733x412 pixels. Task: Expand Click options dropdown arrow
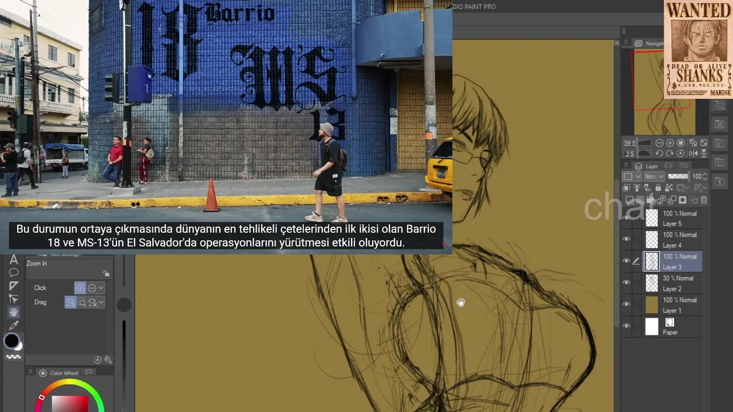pyautogui.click(x=101, y=288)
